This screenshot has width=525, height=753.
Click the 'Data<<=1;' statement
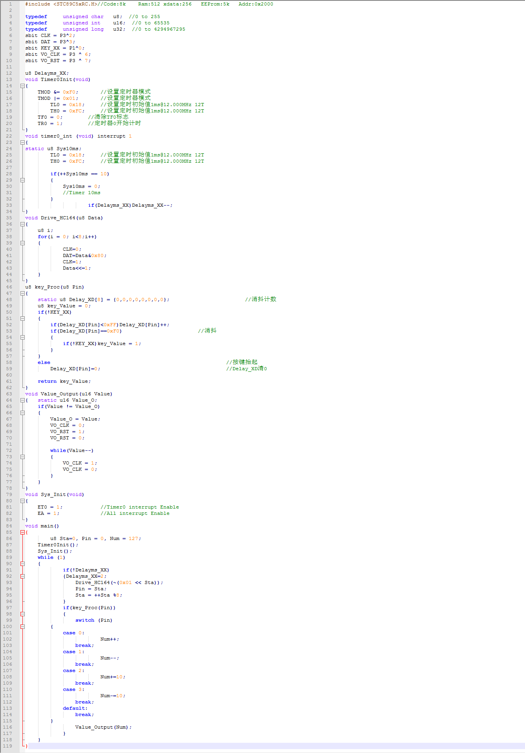(77, 268)
